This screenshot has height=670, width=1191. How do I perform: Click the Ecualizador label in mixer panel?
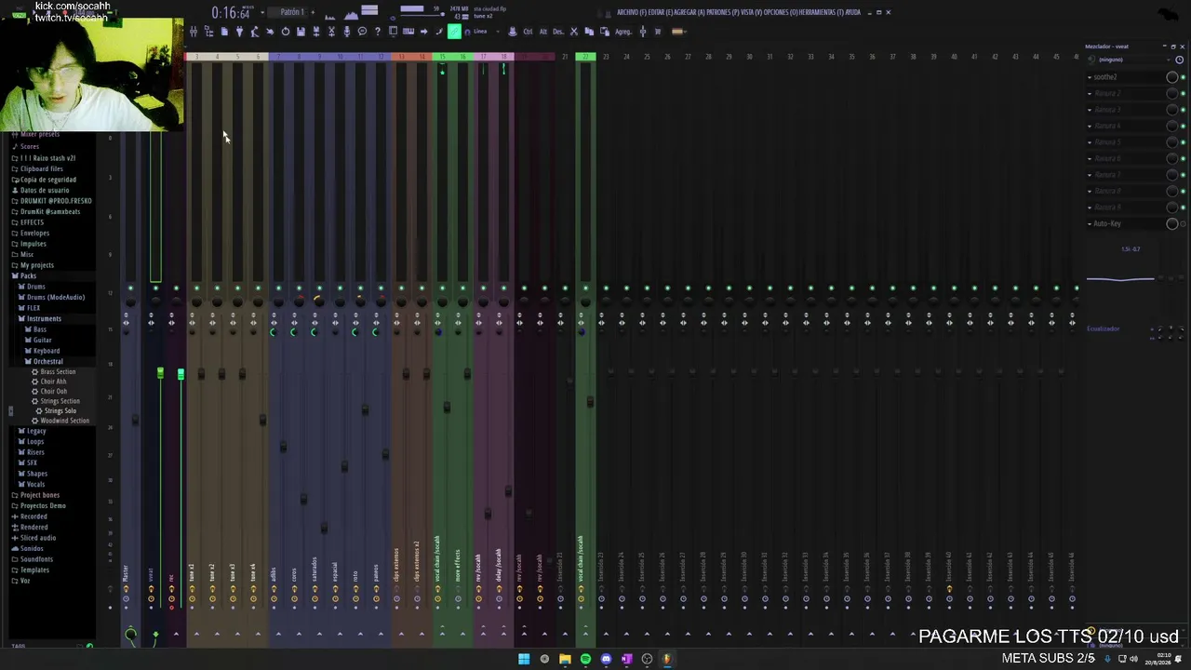[1104, 329]
